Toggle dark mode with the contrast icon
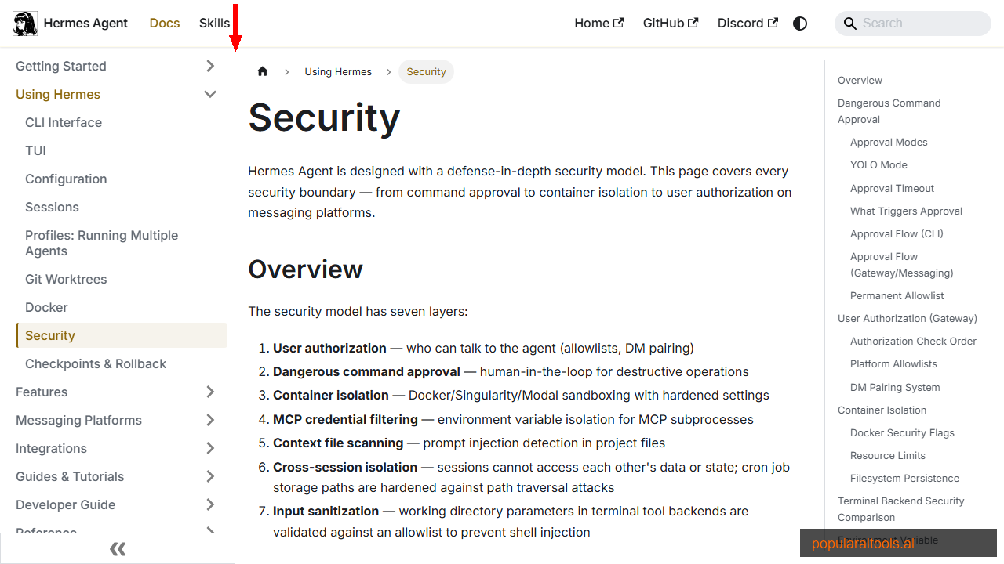 point(800,23)
